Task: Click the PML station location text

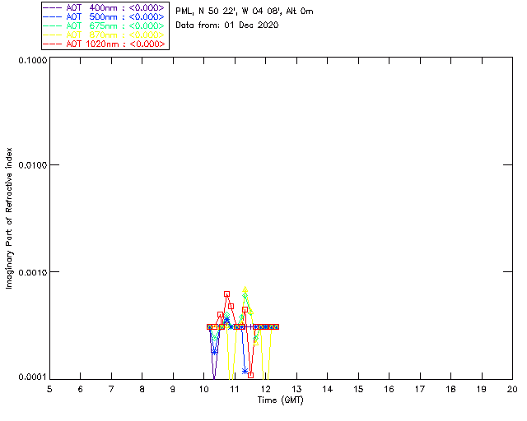Action: [245, 12]
